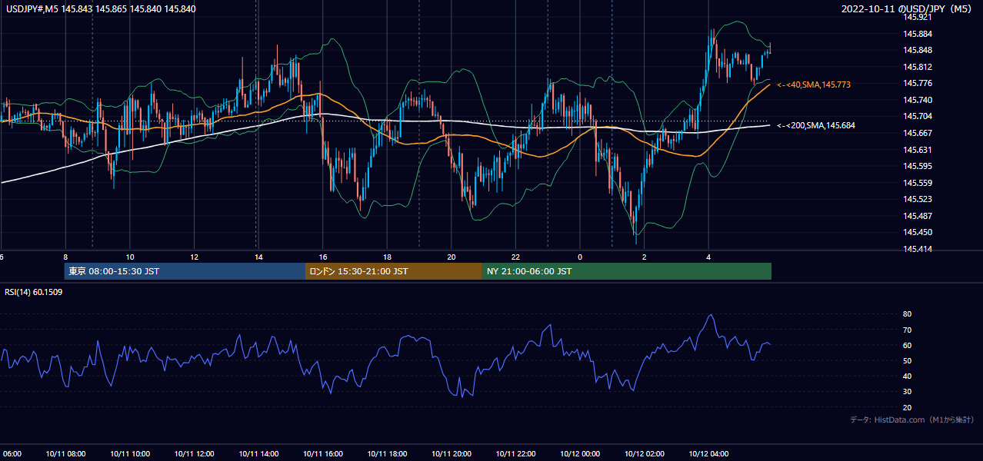Click the 10/11 08:00 time axis label
983x461 pixels.
point(65,454)
